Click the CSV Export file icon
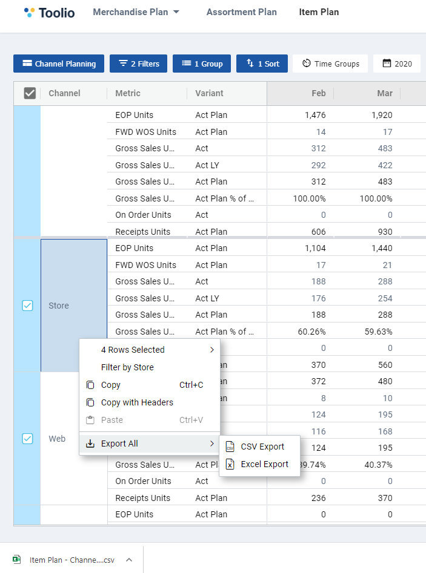The height and width of the screenshot is (573, 426). [230, 447]
